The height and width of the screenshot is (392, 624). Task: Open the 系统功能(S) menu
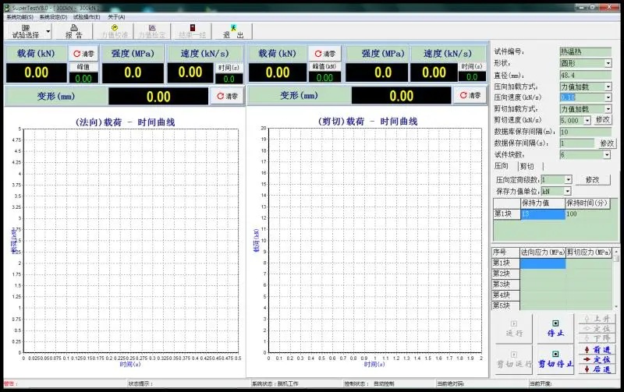click(20, 17)
